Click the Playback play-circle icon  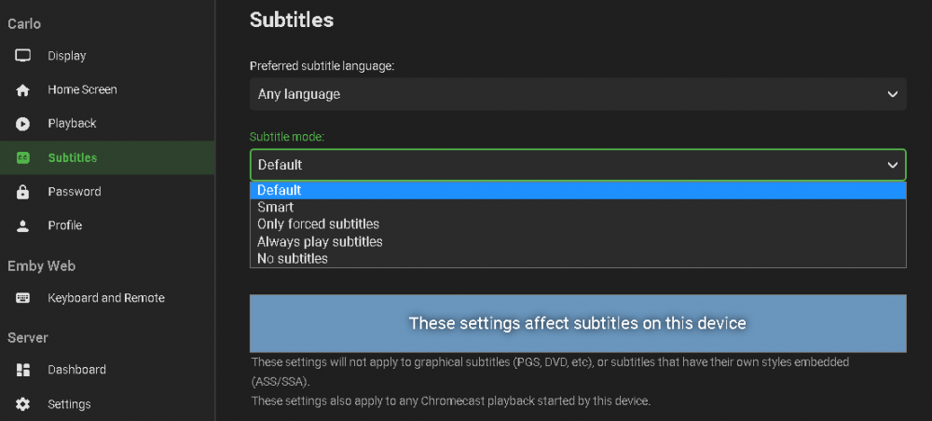[23, 124]
